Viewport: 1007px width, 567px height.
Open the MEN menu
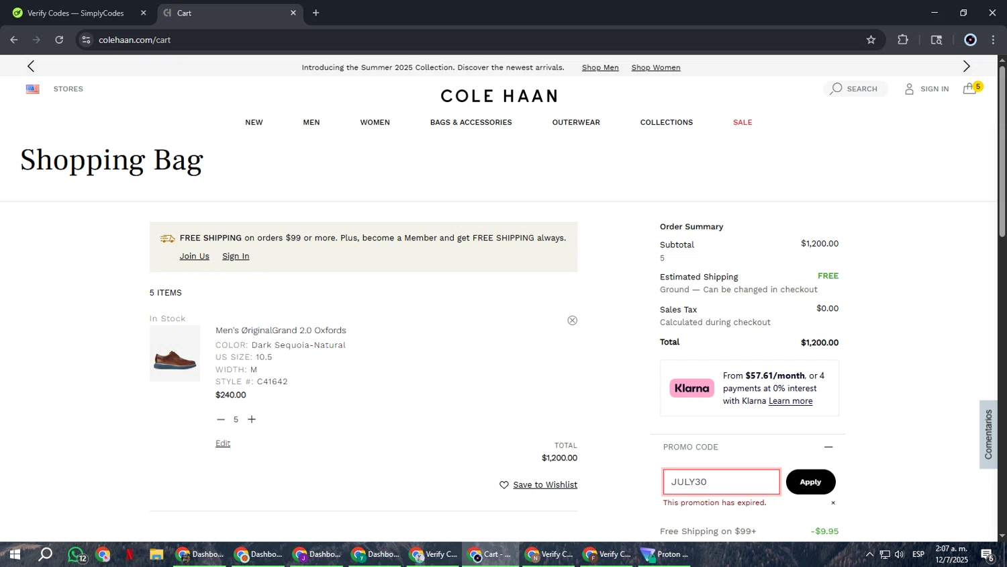tap(311, 122)
